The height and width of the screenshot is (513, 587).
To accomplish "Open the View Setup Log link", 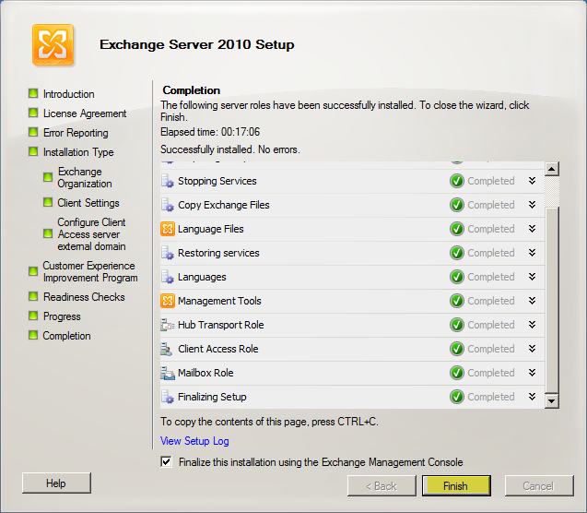I will [x=194, y=441].
